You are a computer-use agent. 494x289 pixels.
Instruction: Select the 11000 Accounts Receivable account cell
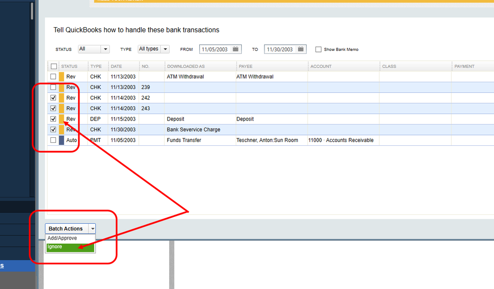click(x=343, y=140)
